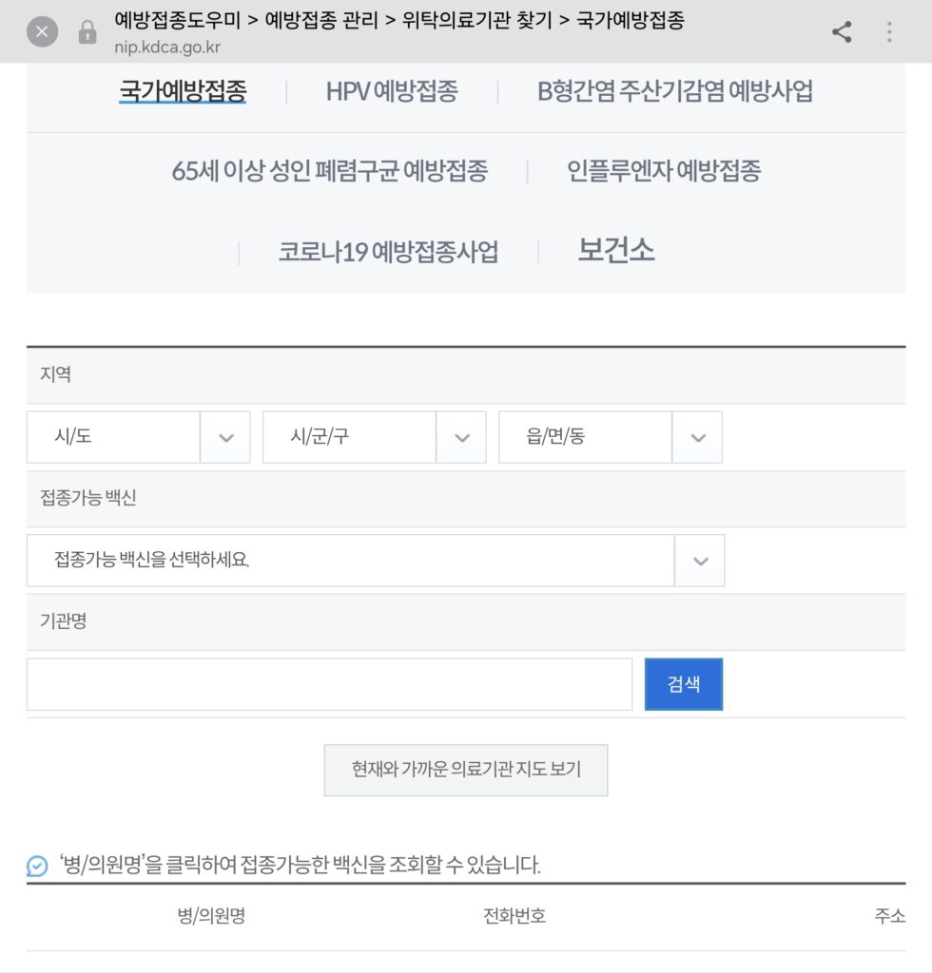Click the speech-bubble check icon beside the notice

[x=37, y=865]
